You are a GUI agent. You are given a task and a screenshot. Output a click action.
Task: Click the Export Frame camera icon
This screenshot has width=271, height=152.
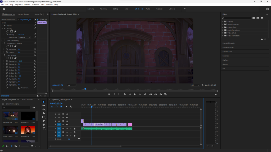(x=161, y=94)
